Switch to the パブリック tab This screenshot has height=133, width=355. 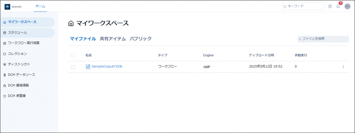(x=140, y=39)
